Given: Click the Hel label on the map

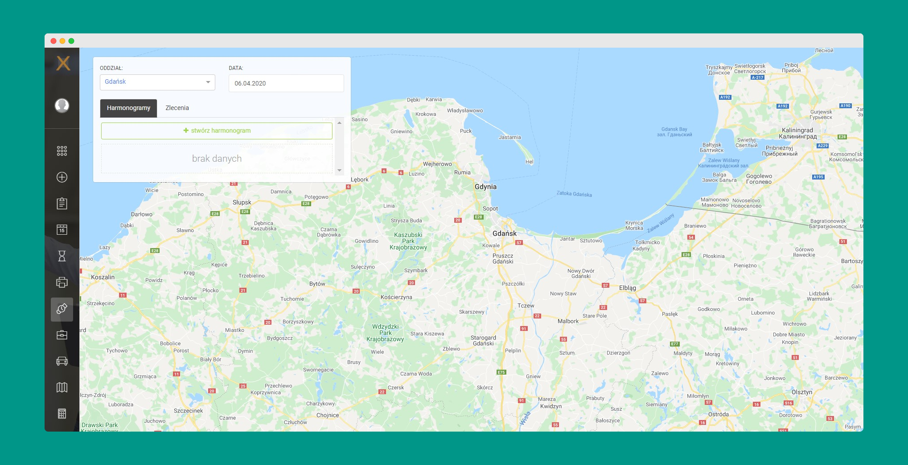Looking at the screenshot, I should click(x=529, y=162).
